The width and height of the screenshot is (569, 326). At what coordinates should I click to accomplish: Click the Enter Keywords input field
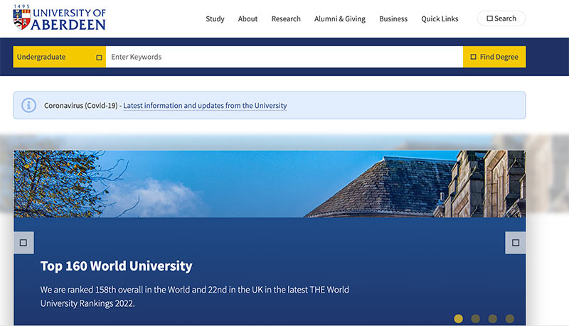point(284,57)
